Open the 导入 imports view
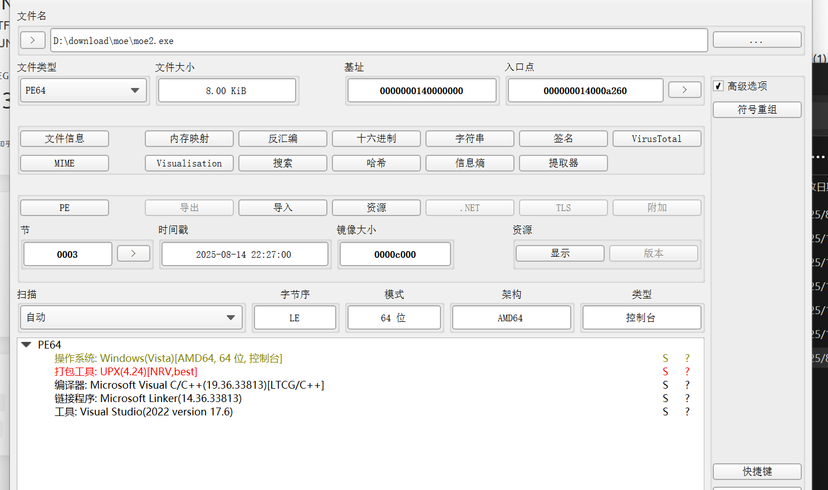This screenshot has height=490, width=828. [x=282, y=208]
